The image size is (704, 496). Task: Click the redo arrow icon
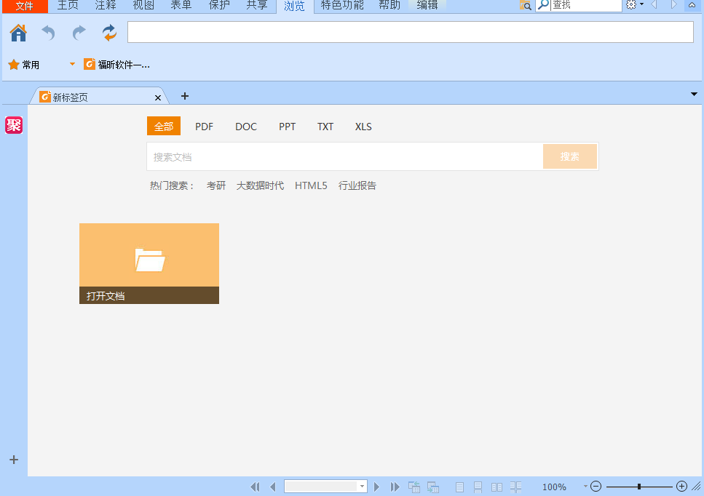(78, 33)
